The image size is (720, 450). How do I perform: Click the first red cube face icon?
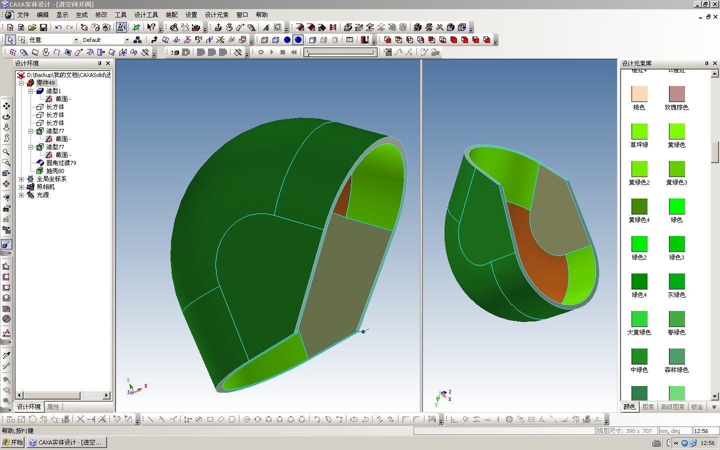[387, 40]
